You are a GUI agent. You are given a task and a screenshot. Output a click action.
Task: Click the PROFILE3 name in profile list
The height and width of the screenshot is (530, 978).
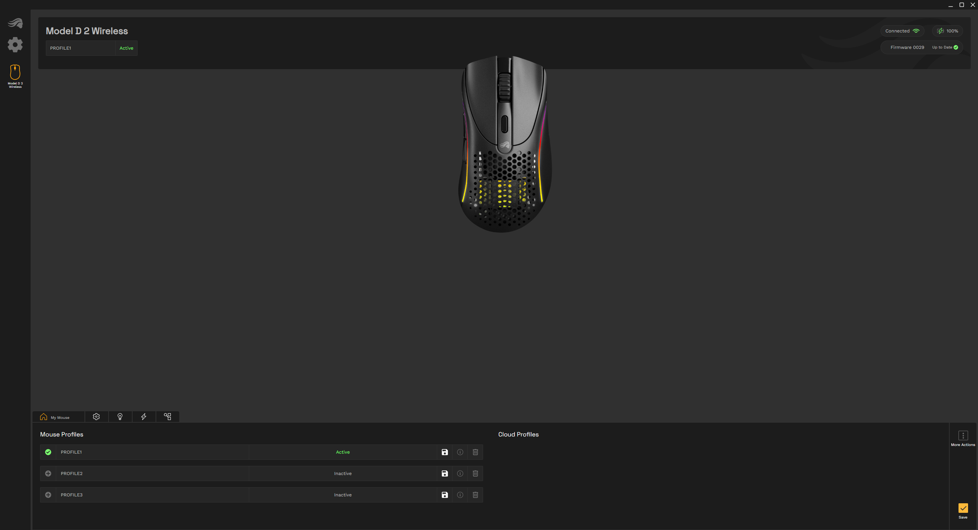click(71, 495)
